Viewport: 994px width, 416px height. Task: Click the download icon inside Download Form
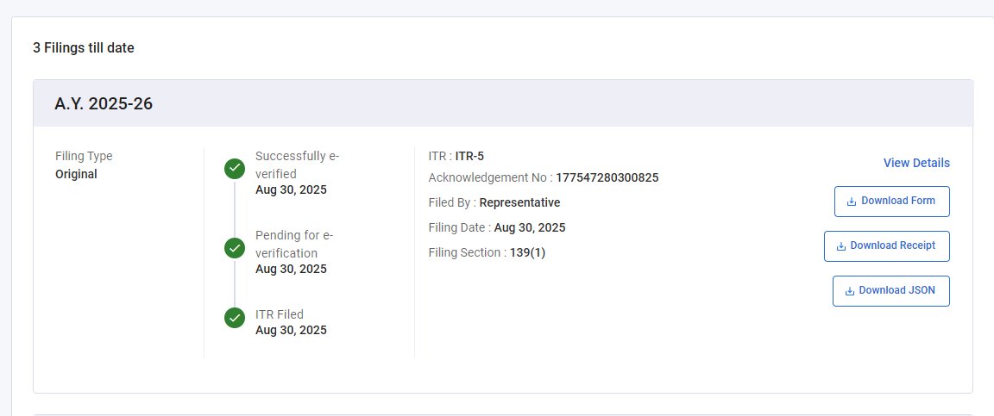pos(852,202)
